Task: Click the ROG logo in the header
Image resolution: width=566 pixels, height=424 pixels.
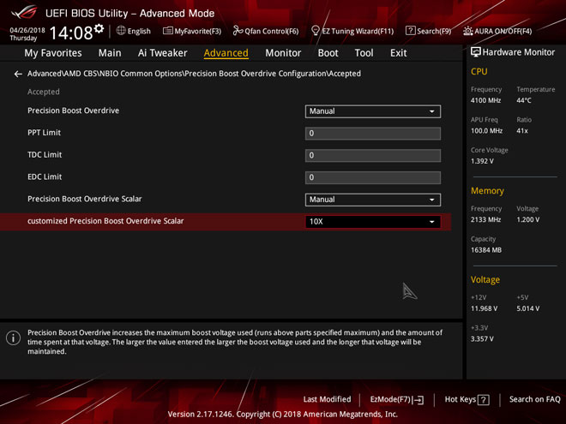Action: [x=24, y=12]
